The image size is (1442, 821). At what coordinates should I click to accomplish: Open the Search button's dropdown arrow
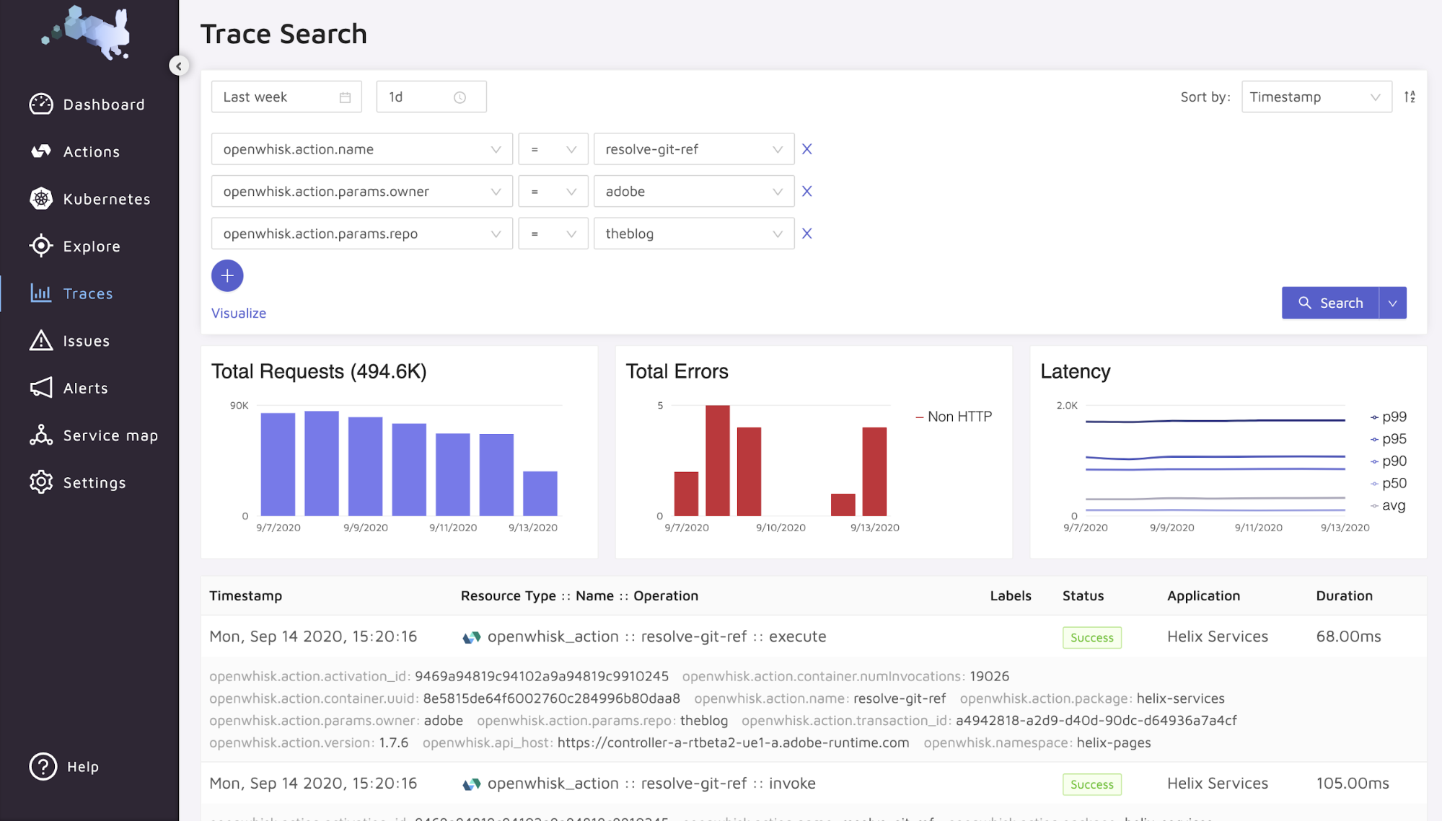(1393, 303)
